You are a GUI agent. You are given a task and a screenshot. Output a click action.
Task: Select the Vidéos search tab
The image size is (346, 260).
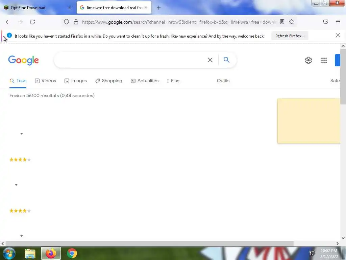[46, 81]
